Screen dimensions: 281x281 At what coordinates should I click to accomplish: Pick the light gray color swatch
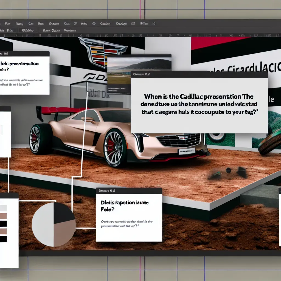click(3, 208)
